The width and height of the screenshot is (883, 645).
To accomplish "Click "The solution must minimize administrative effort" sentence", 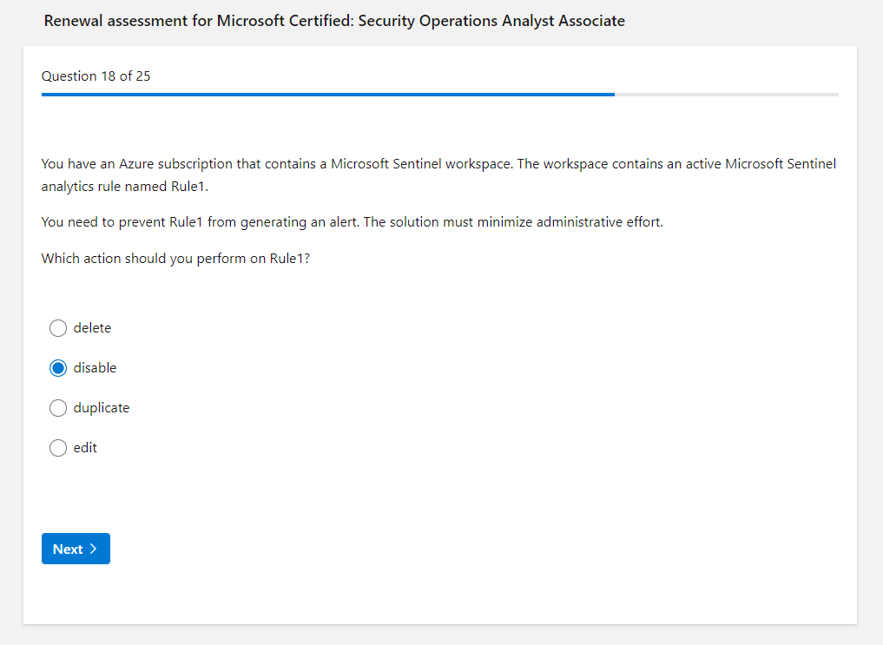I will point(513,222).
